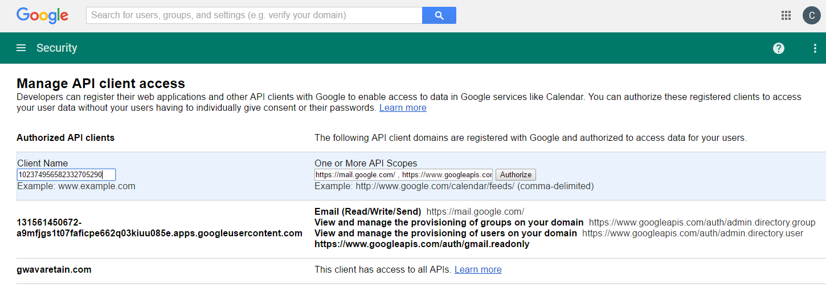The height and width of the screenshot is (292, 826).
Task: Open the account avatar menu
Action: [811, 15]
